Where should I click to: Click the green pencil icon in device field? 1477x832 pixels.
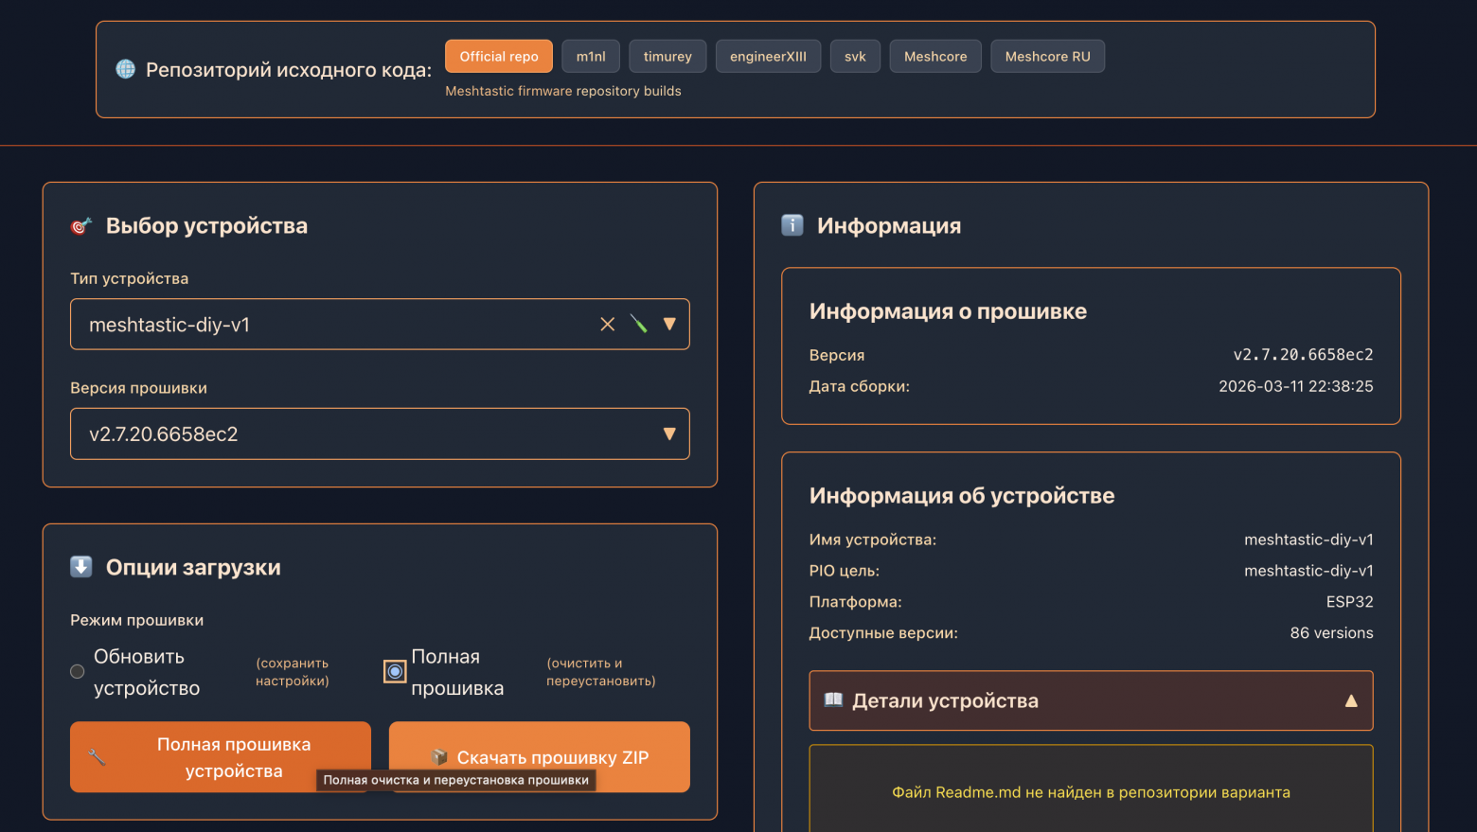pos(639,325)
